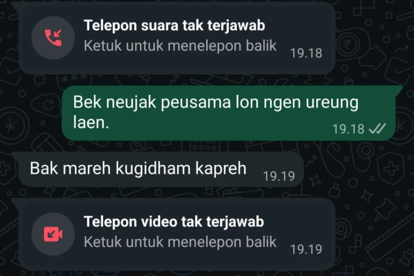Image resolution: width=414 pixels, height=276 pixels.
Task: Select the grey circle behind the phone icon
Action: [53, 38]
